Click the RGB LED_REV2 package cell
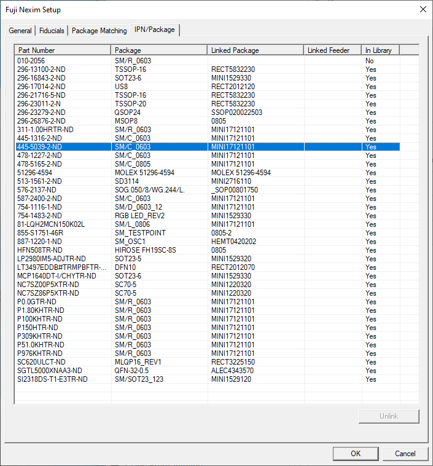This screenshot has width=433, height=466. pyautogui.click(x=139, y=216)
